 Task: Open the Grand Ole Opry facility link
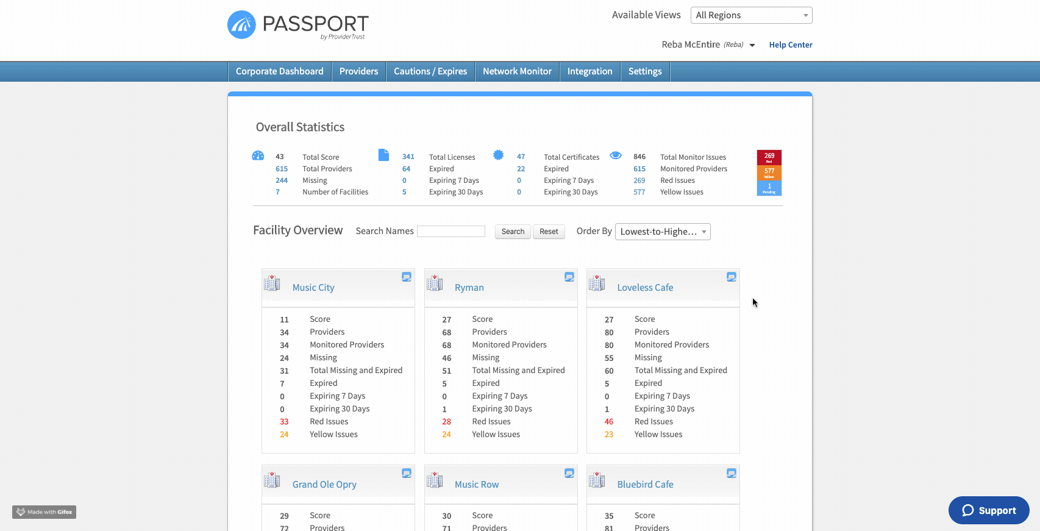click(x=324, y=485)
